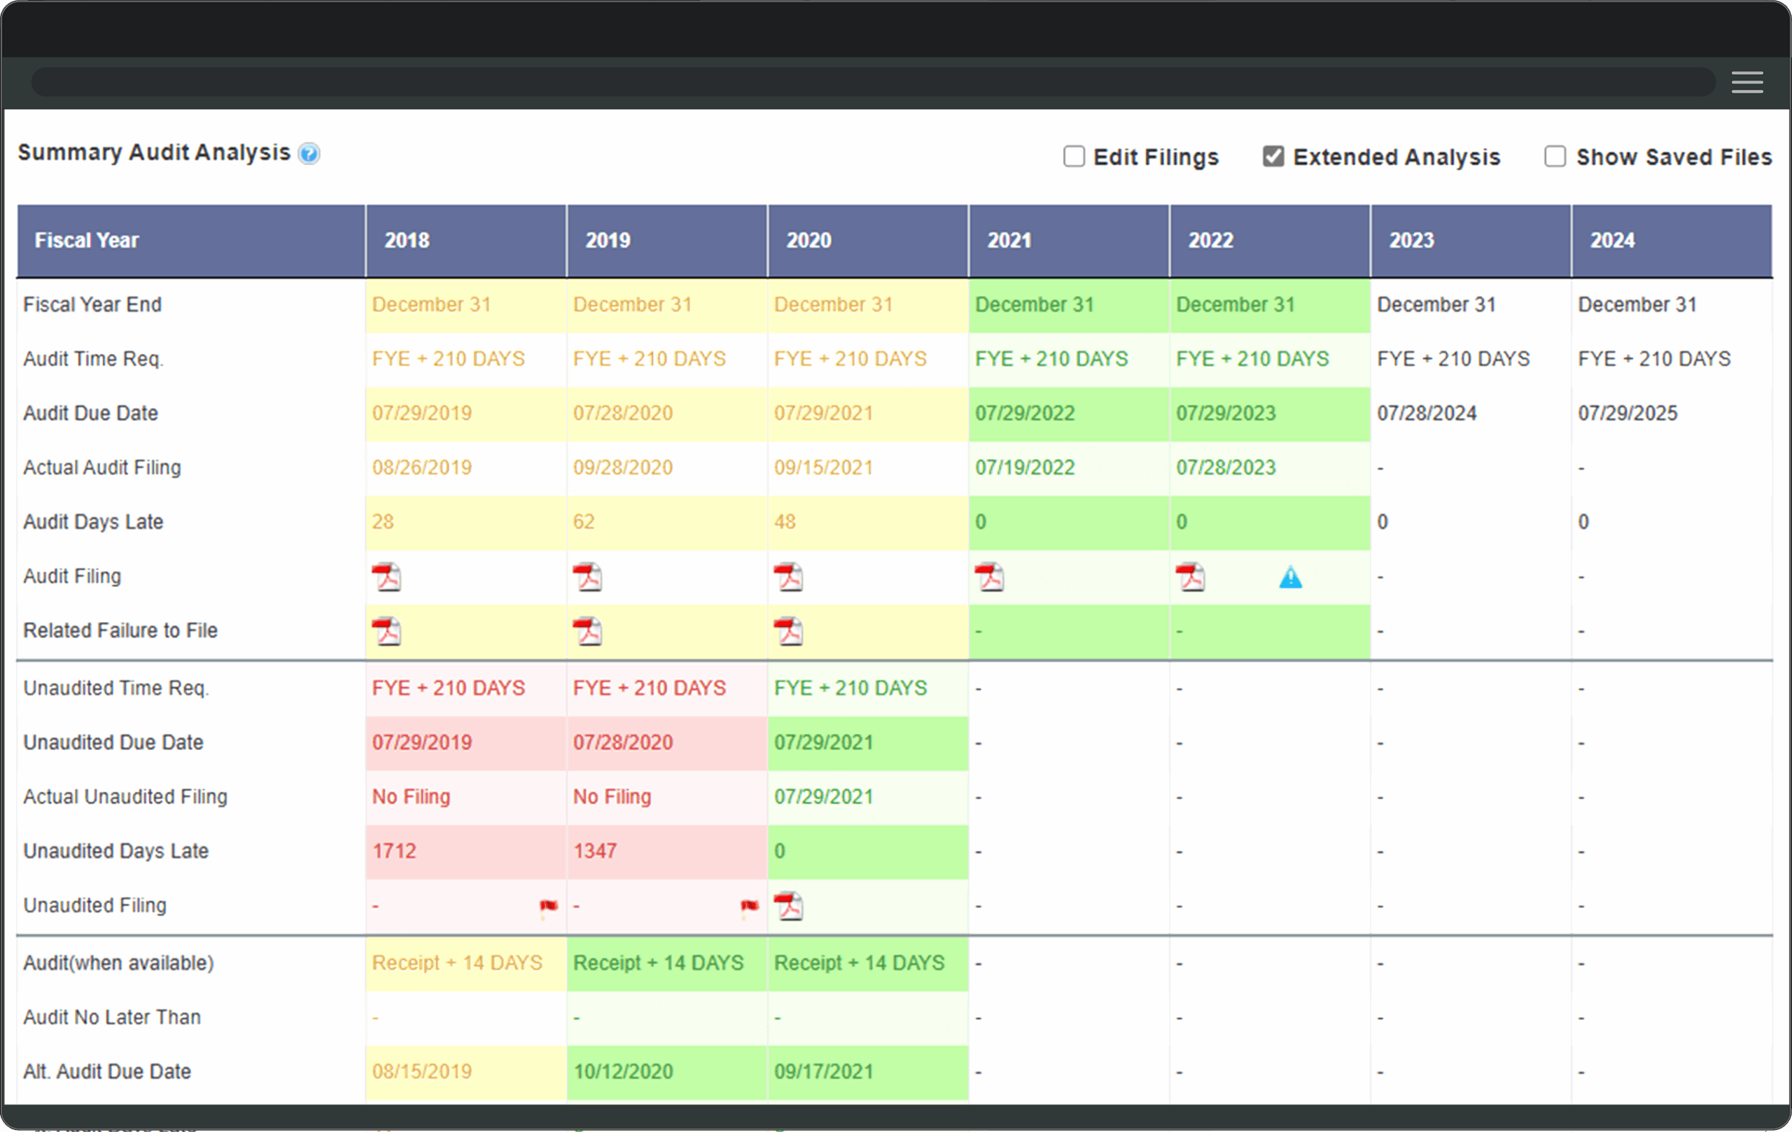Click the blue warning triangle in 2022 column

tap(1290, 578)
